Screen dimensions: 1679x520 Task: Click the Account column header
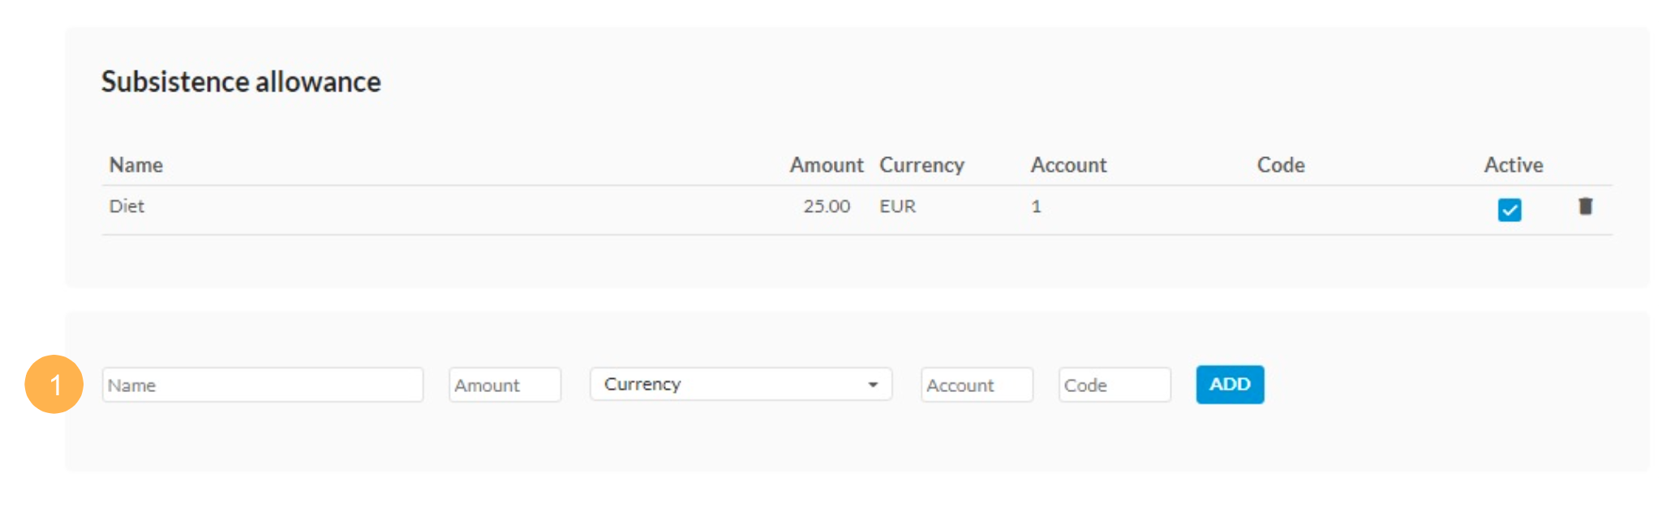click(x=1068, y=165)
